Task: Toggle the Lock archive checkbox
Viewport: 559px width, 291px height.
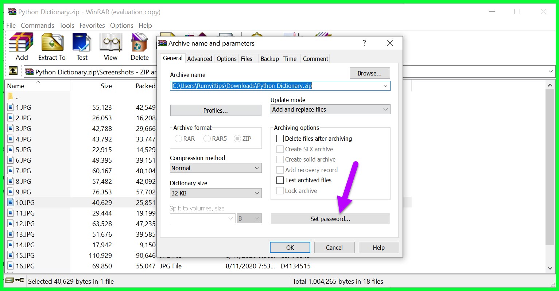Action: [280, 191]
